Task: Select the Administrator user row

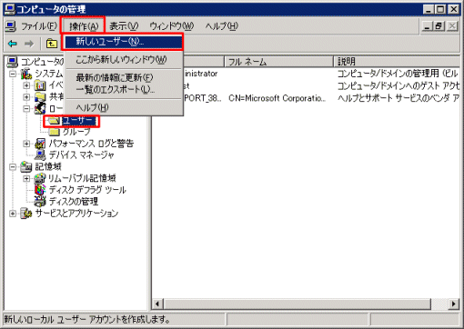Action: pos(200,74)
